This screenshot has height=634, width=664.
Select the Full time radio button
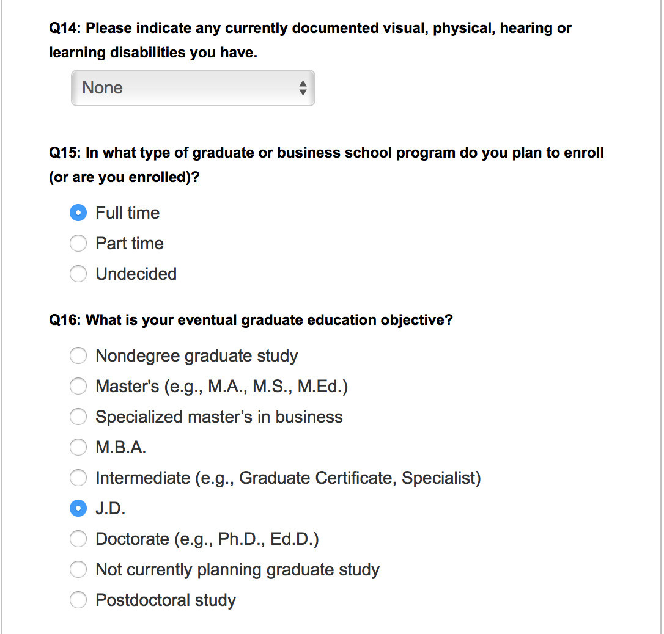(x=78, y=213)
